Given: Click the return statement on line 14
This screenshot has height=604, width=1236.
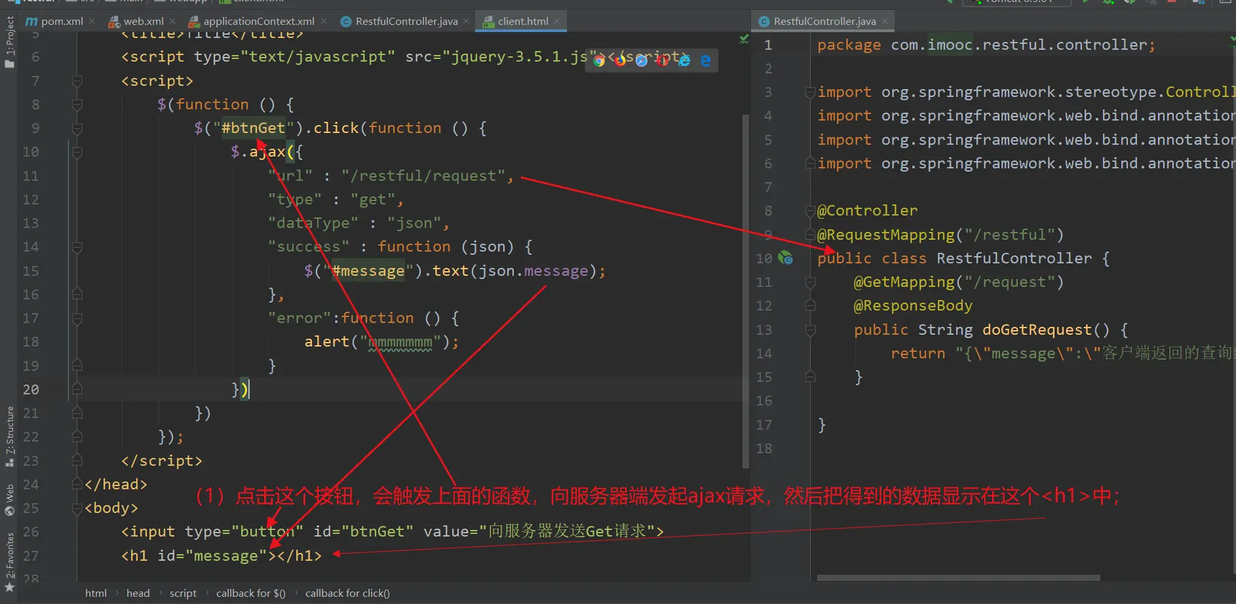Looking at the screenshot, I should (1062, 353).
